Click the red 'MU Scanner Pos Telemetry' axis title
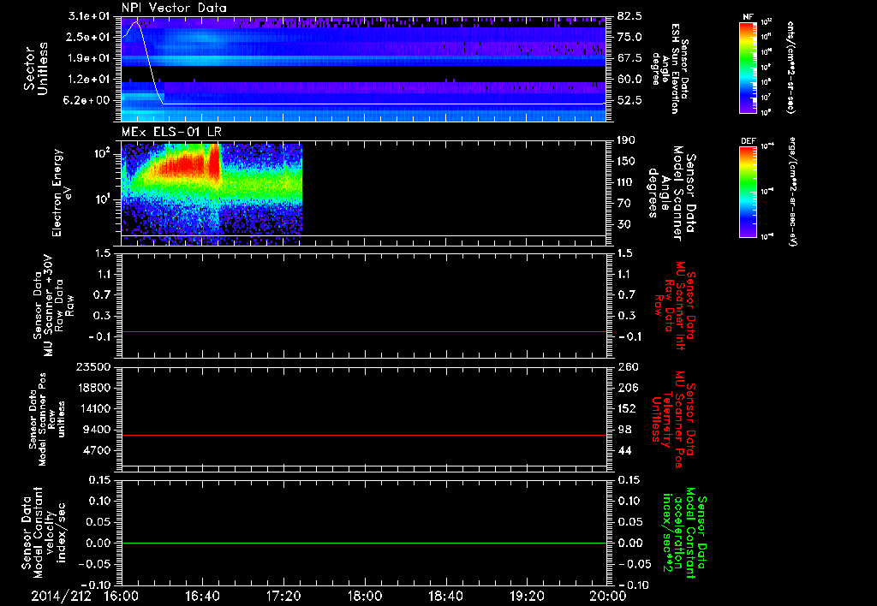Viewport: 877px width, 606px height. [674, 419]
